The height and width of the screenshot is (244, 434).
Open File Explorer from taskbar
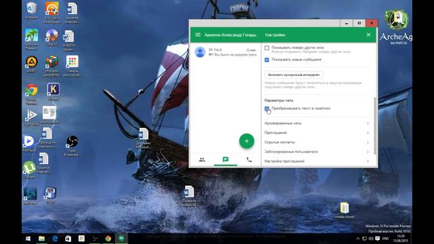[x=41, y=239]
